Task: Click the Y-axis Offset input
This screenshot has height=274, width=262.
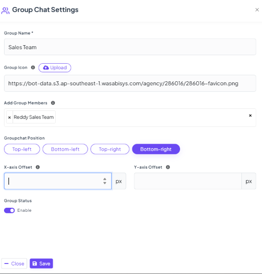Action: click(x=188, y=181)
